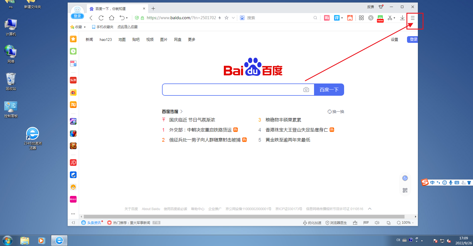Expand the translate dropdown arrow
The image size is (473, 246).
click(342, 18)
